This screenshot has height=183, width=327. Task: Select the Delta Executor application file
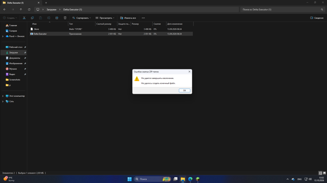coord(111,34)
